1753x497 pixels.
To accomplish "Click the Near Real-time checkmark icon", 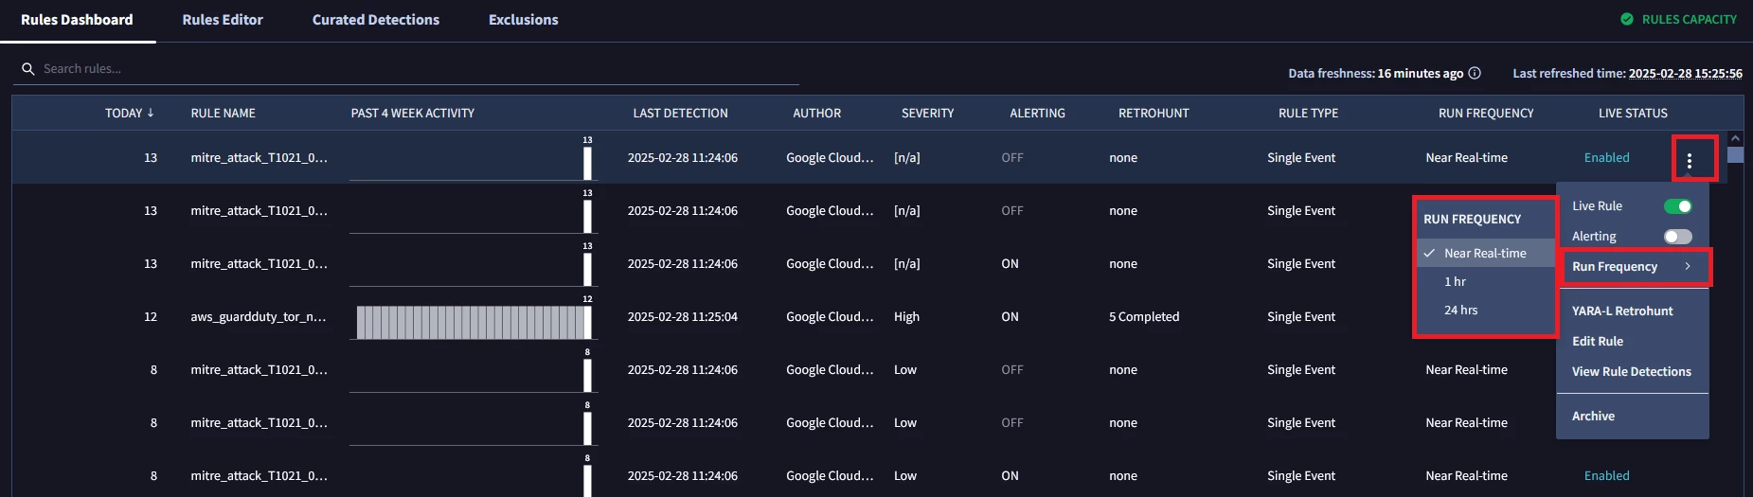I will coord(1429,253).
